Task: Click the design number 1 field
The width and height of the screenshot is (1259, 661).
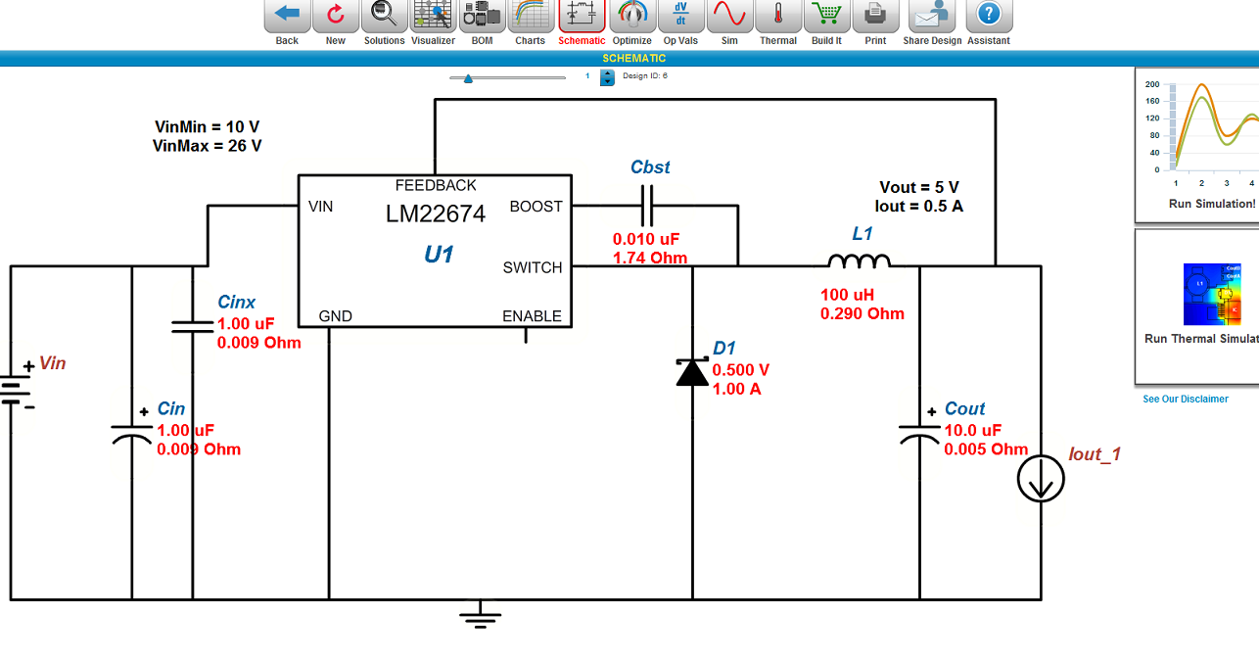Action: pyautogui.click(x=587, y=75)
